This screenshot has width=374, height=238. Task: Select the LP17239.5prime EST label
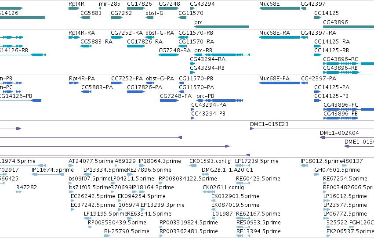click(x=257, y=161)
